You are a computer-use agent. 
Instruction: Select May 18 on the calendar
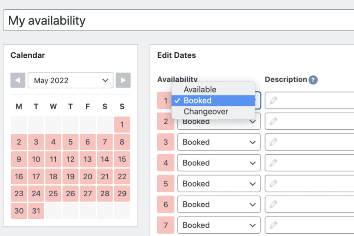click(x=53, y=176)
